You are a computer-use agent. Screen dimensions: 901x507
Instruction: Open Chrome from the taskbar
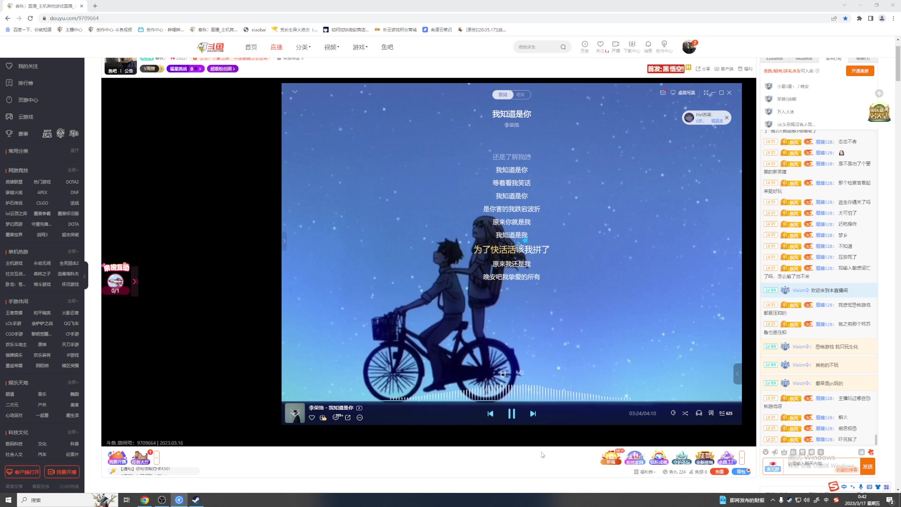coord(145,500)
